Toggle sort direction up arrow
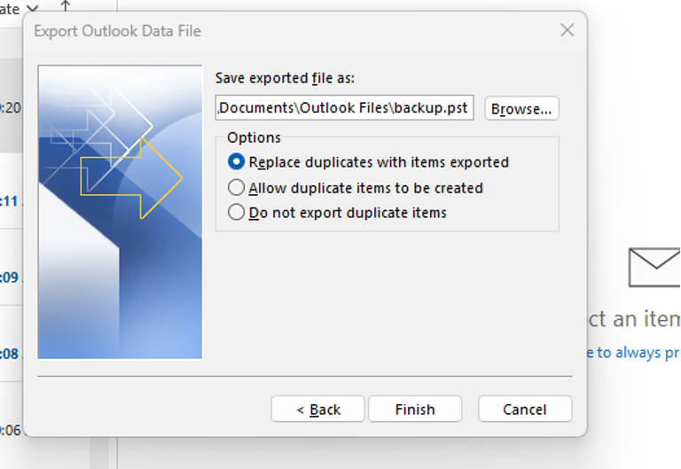This screenshot has height=469, width=681. tap(65, 6)
